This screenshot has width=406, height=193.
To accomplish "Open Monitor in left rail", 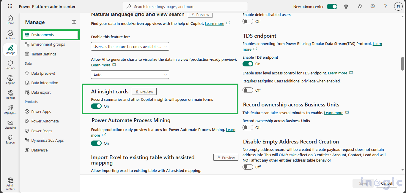I will [10, 95].
